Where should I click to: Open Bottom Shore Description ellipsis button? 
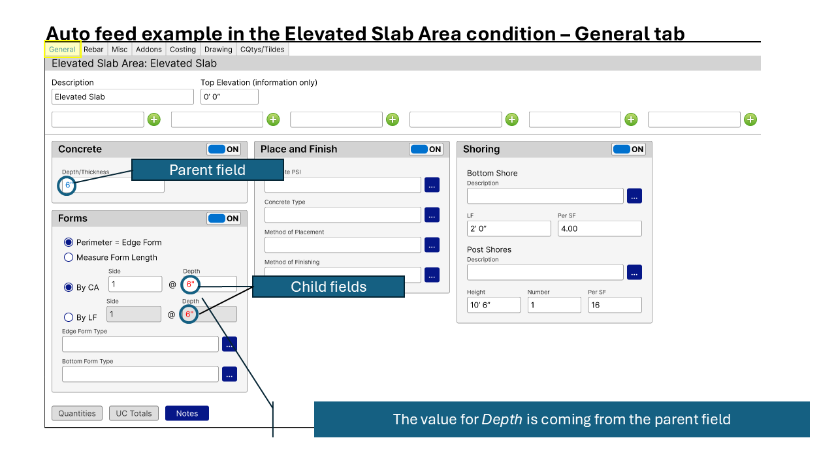click(634, 196)
